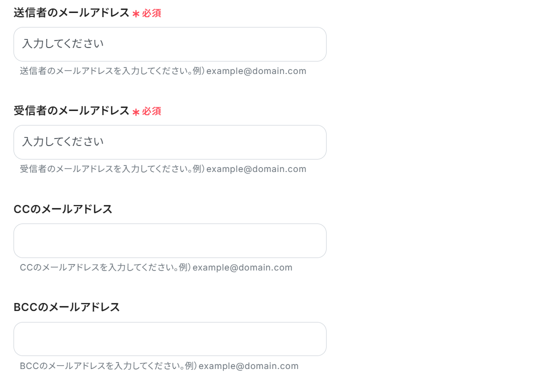Click the red 必須 marker beside the recipient label

point(152,111)
